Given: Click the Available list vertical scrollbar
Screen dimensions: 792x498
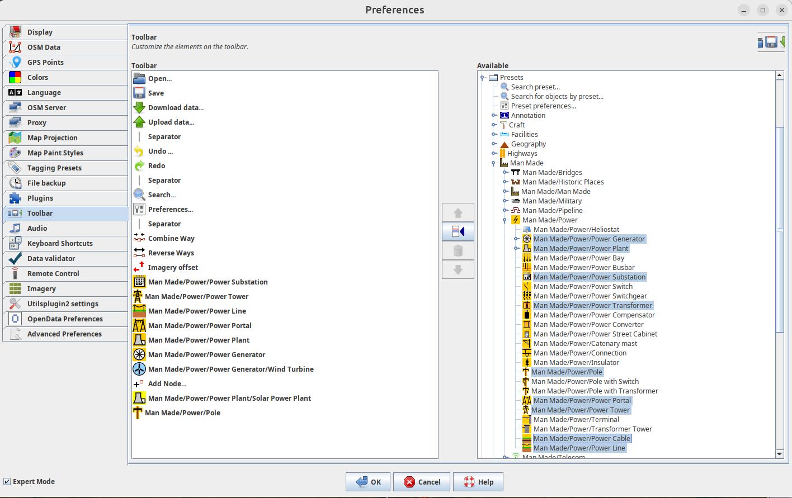Looking at the screenshot, I should [x=780, y=229].
